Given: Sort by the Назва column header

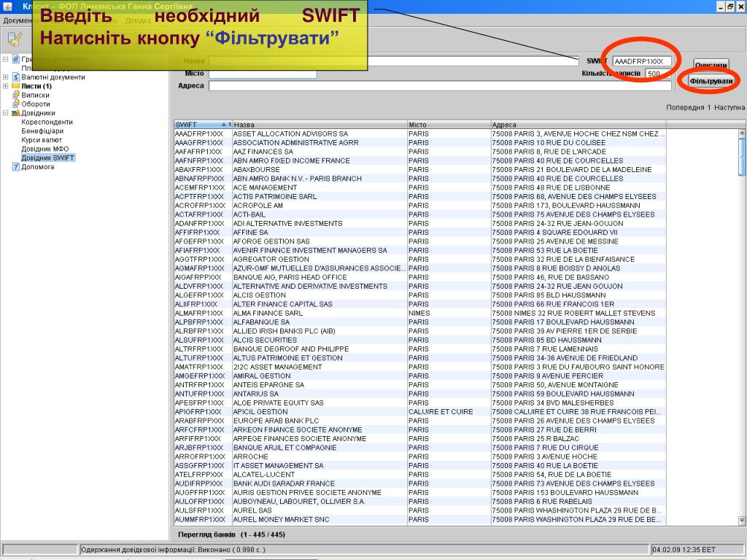Looking at the screenshot, I should point(320,125).
